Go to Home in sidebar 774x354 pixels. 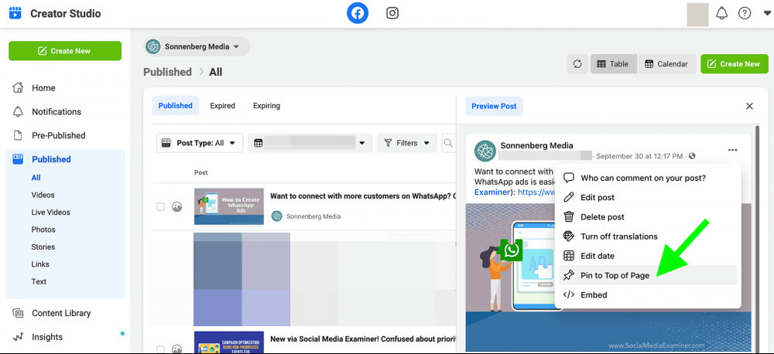pos(43,88)
